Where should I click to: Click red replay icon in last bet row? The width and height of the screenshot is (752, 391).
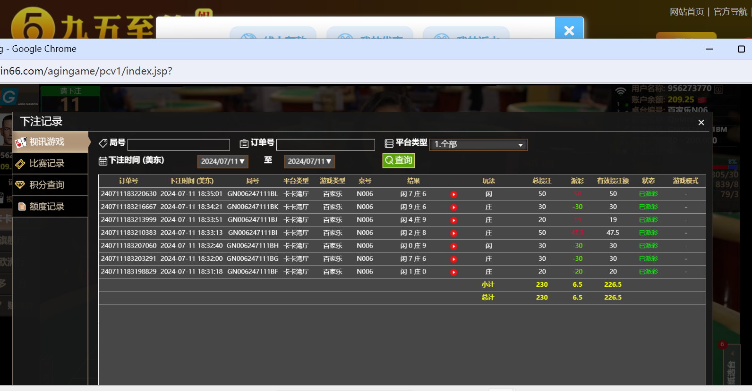coord(453,272)
